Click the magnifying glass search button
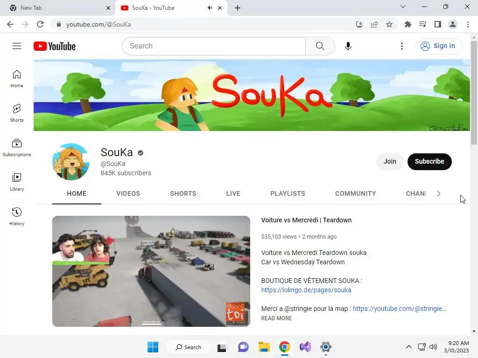The width and height of the screenshot is (478, 358). (320, 46)
